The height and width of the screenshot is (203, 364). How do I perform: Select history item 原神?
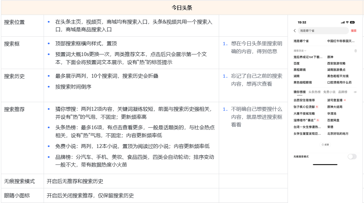(330, 57)
